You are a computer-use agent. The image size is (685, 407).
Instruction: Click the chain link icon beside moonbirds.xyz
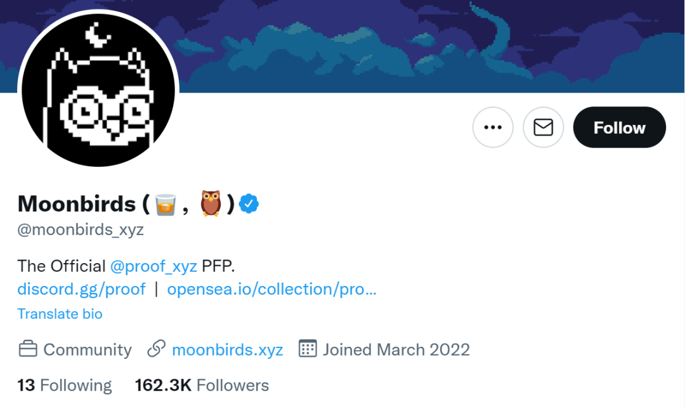156,349
